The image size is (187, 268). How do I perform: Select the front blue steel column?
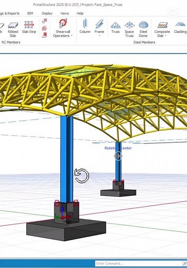[x=67, y=159]
